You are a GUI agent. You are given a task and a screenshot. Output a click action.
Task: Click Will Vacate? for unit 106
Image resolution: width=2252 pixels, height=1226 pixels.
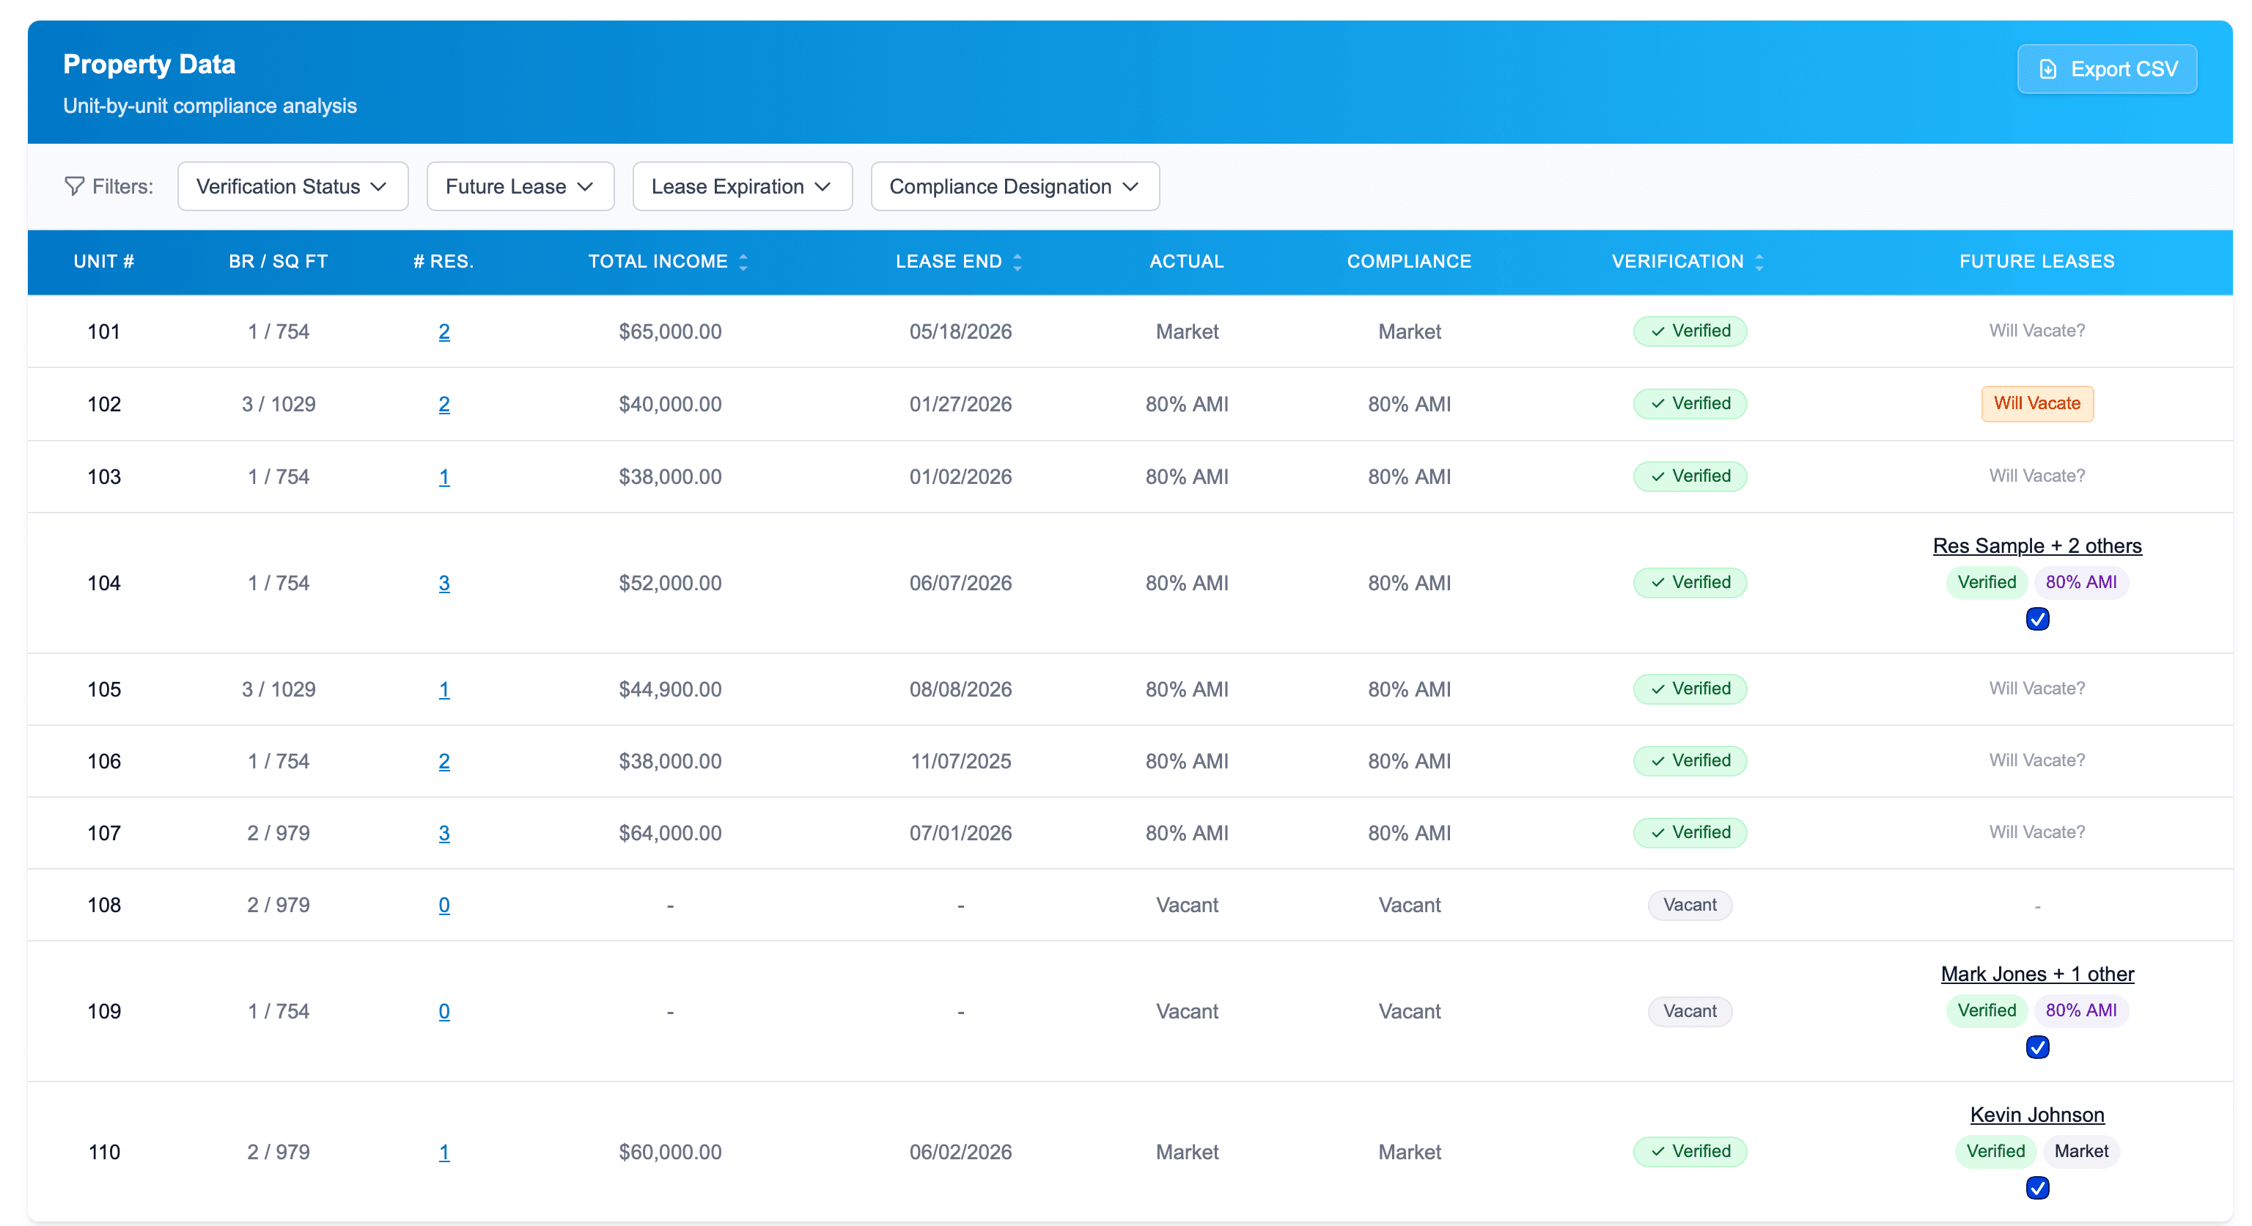click(2037, 761)
